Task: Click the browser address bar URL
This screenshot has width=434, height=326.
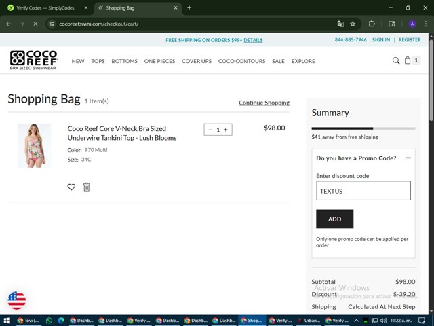Action: click(99, 24)
